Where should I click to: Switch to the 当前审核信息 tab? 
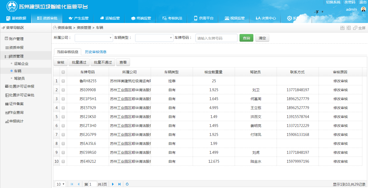tap(68, 52)
